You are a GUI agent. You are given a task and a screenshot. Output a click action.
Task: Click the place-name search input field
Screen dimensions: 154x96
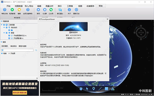(17, 50)
